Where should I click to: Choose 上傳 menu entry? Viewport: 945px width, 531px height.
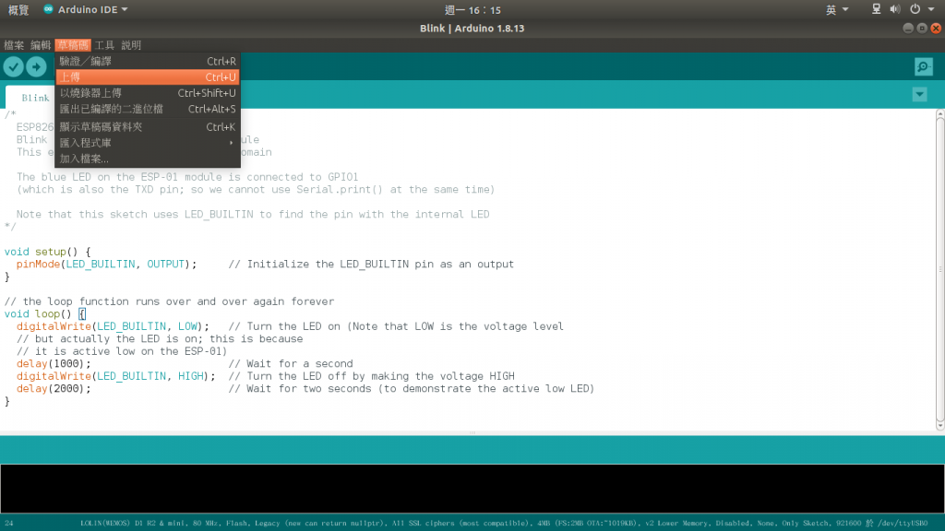tap(148, 77)
